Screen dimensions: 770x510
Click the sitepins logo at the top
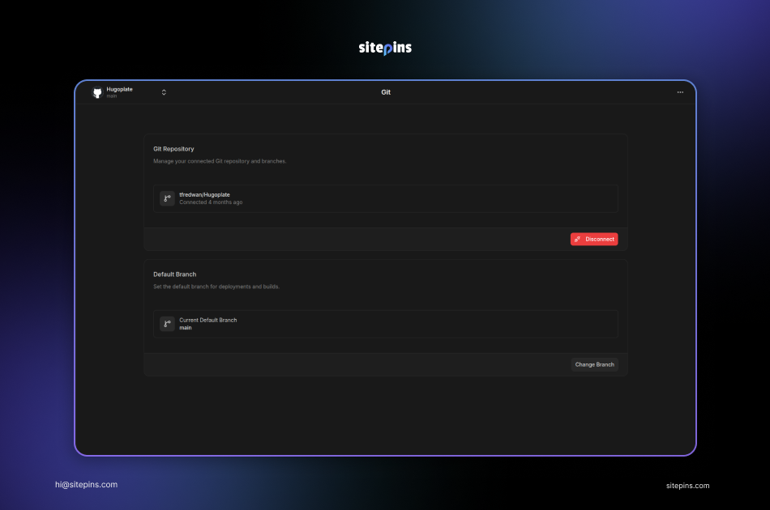(385, 48)
